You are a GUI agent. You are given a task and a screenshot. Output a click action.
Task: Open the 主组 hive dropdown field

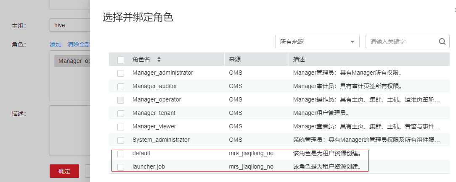click(x=70, y=25)
